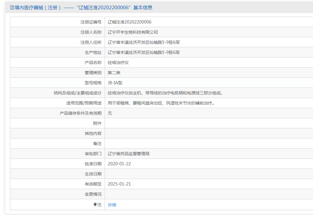This screenshot has width=313, height=215.
Task: Click the 生产地址 row label
Action: (x=93, y=52)
